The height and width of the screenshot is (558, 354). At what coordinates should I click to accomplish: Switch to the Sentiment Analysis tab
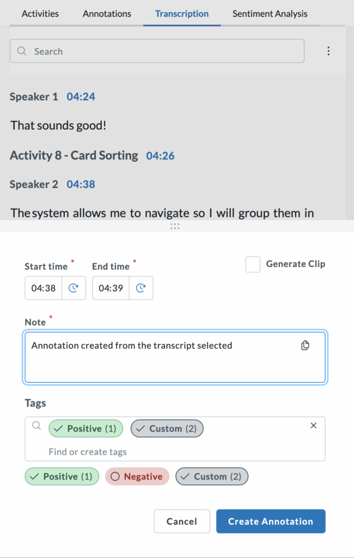(x=270, y=14)
